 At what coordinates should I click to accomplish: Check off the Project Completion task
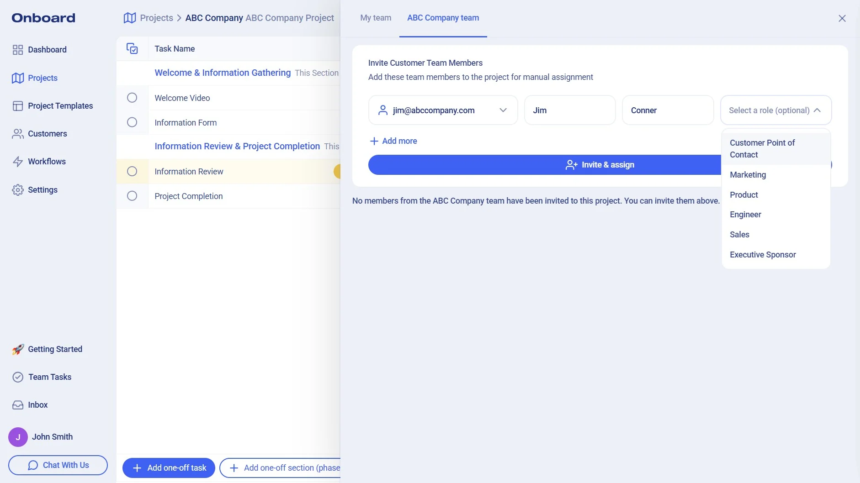pyautogui.click(x=132, y=196)
